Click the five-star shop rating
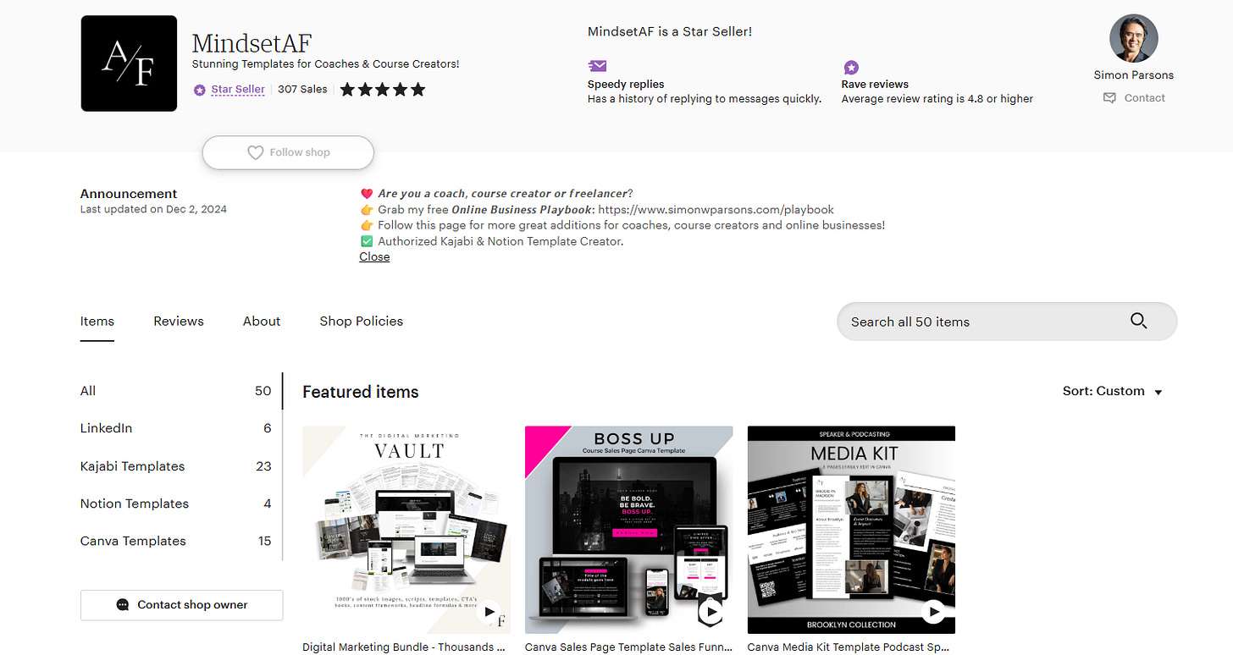Viewport: 1233px width, 655px height. click(383, 89)
